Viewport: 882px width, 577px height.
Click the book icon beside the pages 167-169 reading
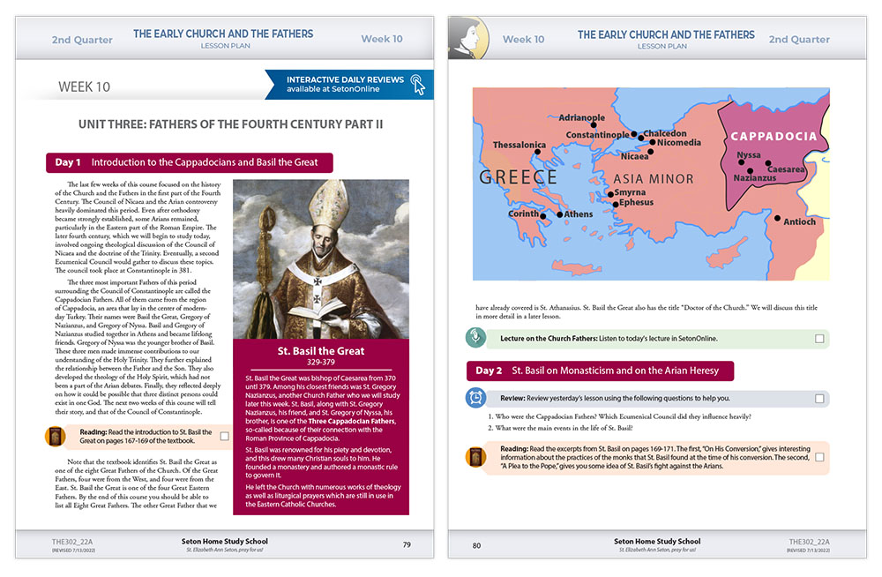(x=55, y=436)
